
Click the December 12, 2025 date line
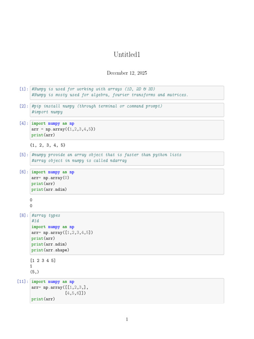click(127, 73)
